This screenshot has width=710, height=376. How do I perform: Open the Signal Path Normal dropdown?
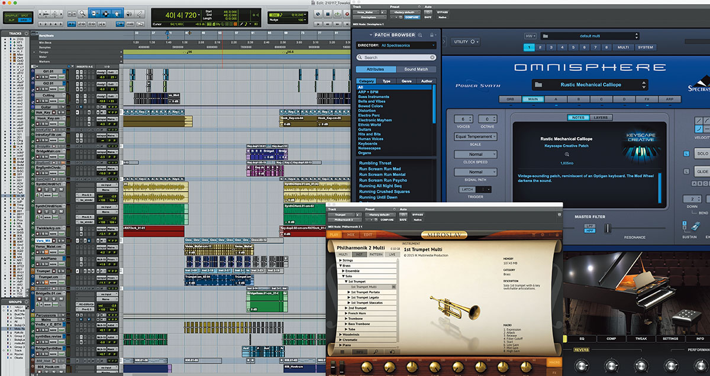click(x=476, y=172)
